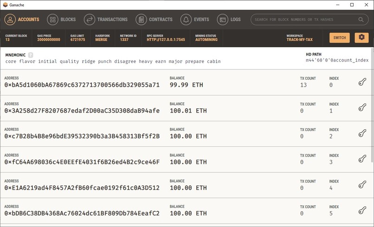374x227 pixels.
Task: Click the TX count 13 value
Action: point(303,85)
